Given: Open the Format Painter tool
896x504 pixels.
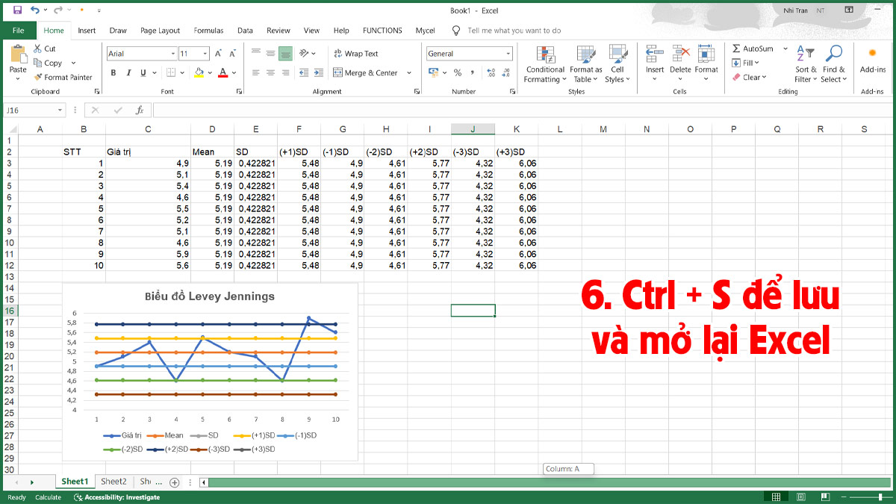Looking at the screenshot, I should click(63, 77).
